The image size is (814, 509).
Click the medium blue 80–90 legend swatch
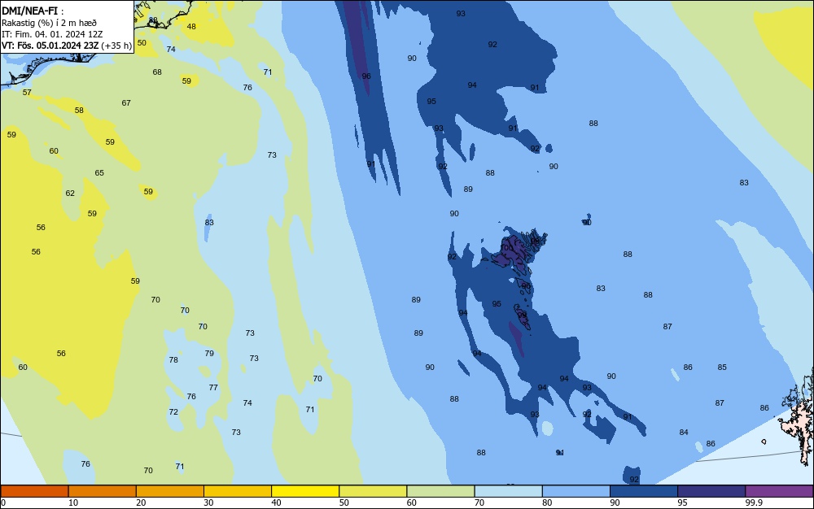[576, 491]
